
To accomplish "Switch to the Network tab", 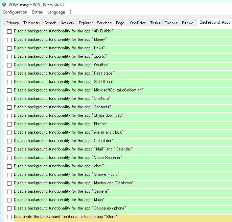I will pyautogui.click(x=68, y=23).
